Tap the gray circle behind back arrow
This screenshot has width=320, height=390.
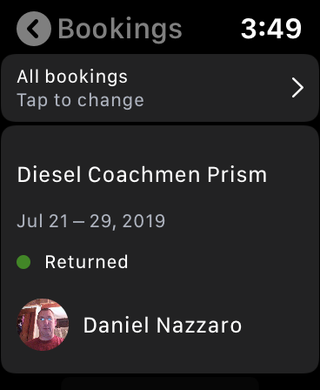[34, 29]
